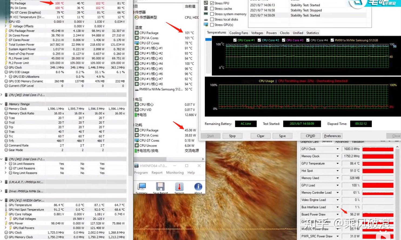Toggle the PM991a NVMe Samsung 512GB graph checkbox
Screen dimensions: 401x240
(x=332, y=40)
